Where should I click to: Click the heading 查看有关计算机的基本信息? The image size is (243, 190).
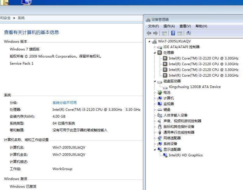click(x=32, y=32)
